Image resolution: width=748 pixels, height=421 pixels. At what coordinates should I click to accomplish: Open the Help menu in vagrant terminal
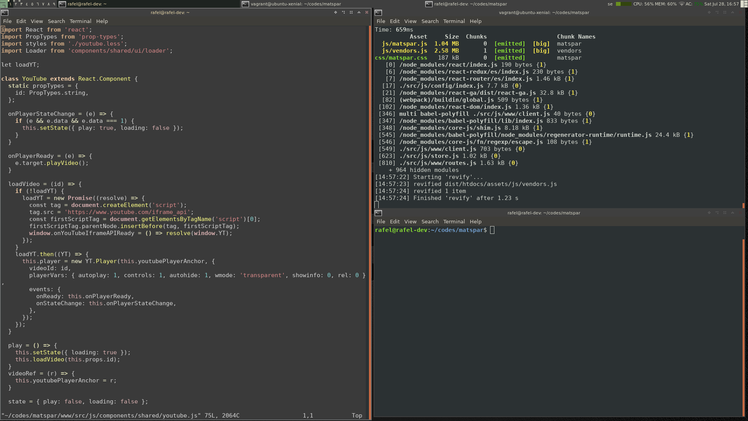pos(475,21)
